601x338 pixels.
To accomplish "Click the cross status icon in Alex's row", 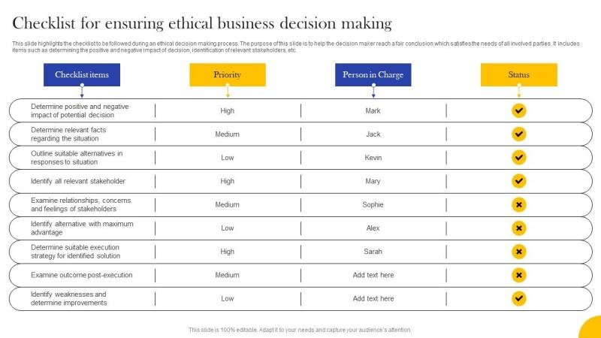I will 518,228.
